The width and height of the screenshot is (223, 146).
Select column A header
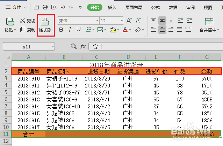tap(29, 57)
